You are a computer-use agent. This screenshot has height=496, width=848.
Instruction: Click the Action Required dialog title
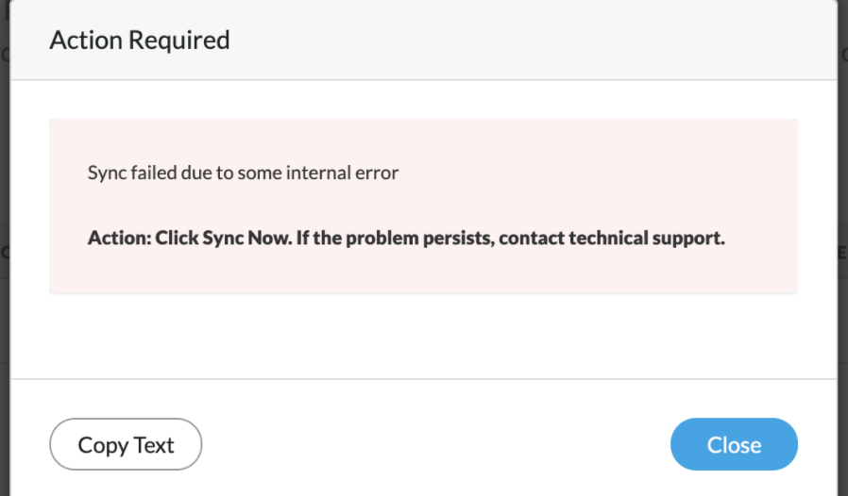[x=140, y=41]
